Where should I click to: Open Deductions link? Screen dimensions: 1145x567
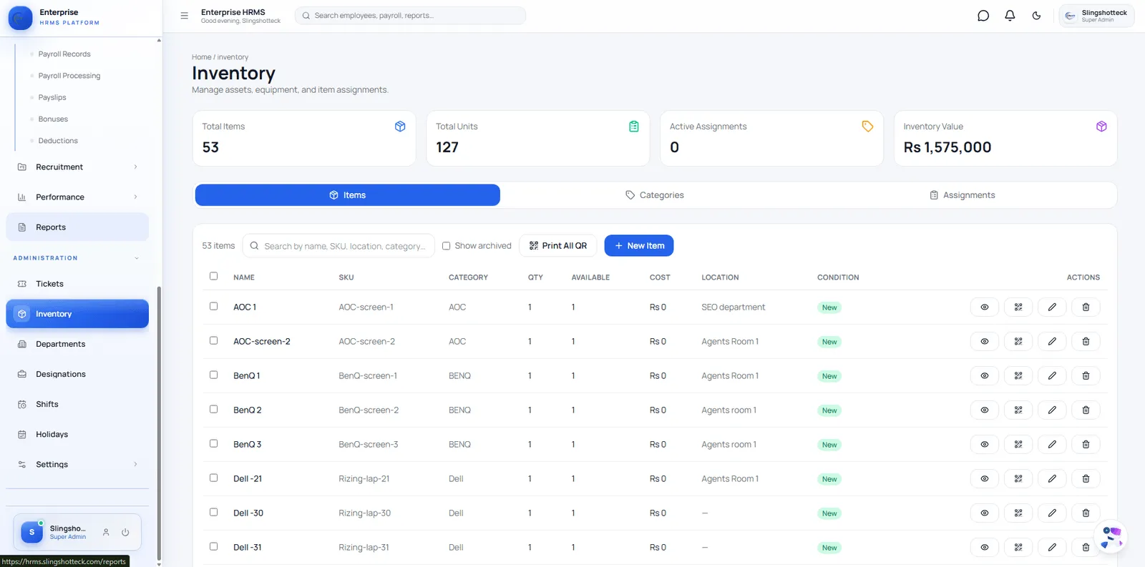pyautogui.click(x=58, y=142)
